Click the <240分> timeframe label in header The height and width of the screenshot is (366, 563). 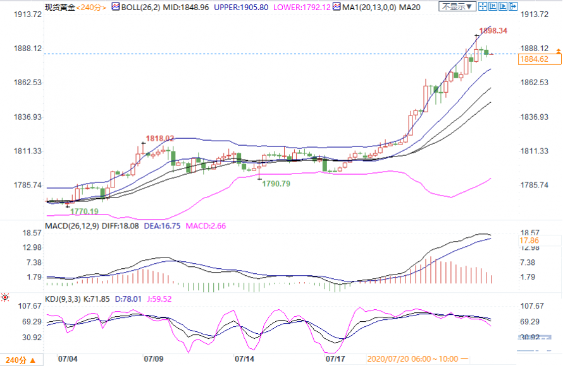91,7
